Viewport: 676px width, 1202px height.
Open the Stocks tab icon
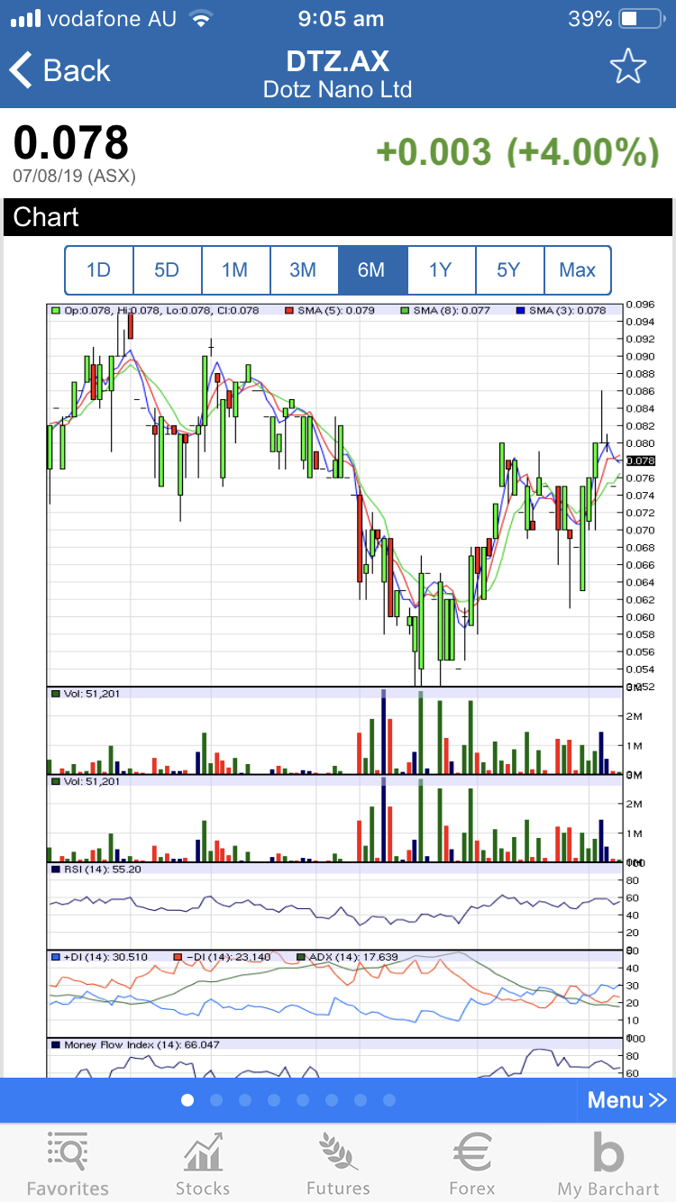(x=203, y=1153)
